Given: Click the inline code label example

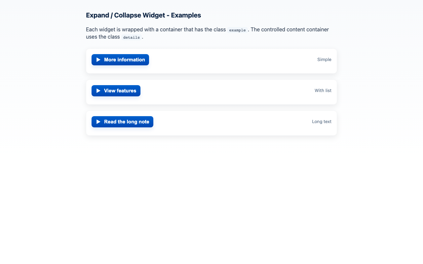Looking at the screenshot, I should (237, 30).
